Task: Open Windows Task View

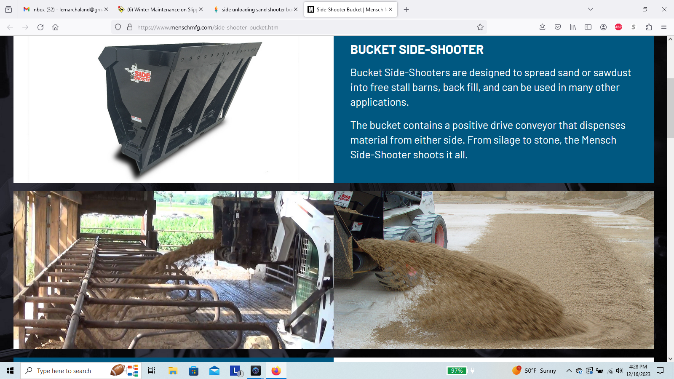Action: pyautogui.click(x=152, y=371)
